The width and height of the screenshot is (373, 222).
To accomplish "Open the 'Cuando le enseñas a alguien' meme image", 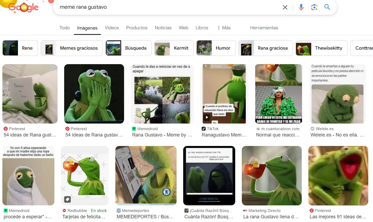I will coord(338,94).
